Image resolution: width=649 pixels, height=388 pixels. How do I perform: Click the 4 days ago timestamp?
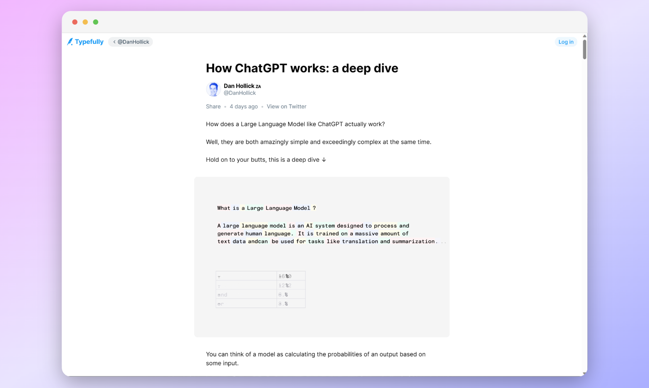(x=244, y=107)
